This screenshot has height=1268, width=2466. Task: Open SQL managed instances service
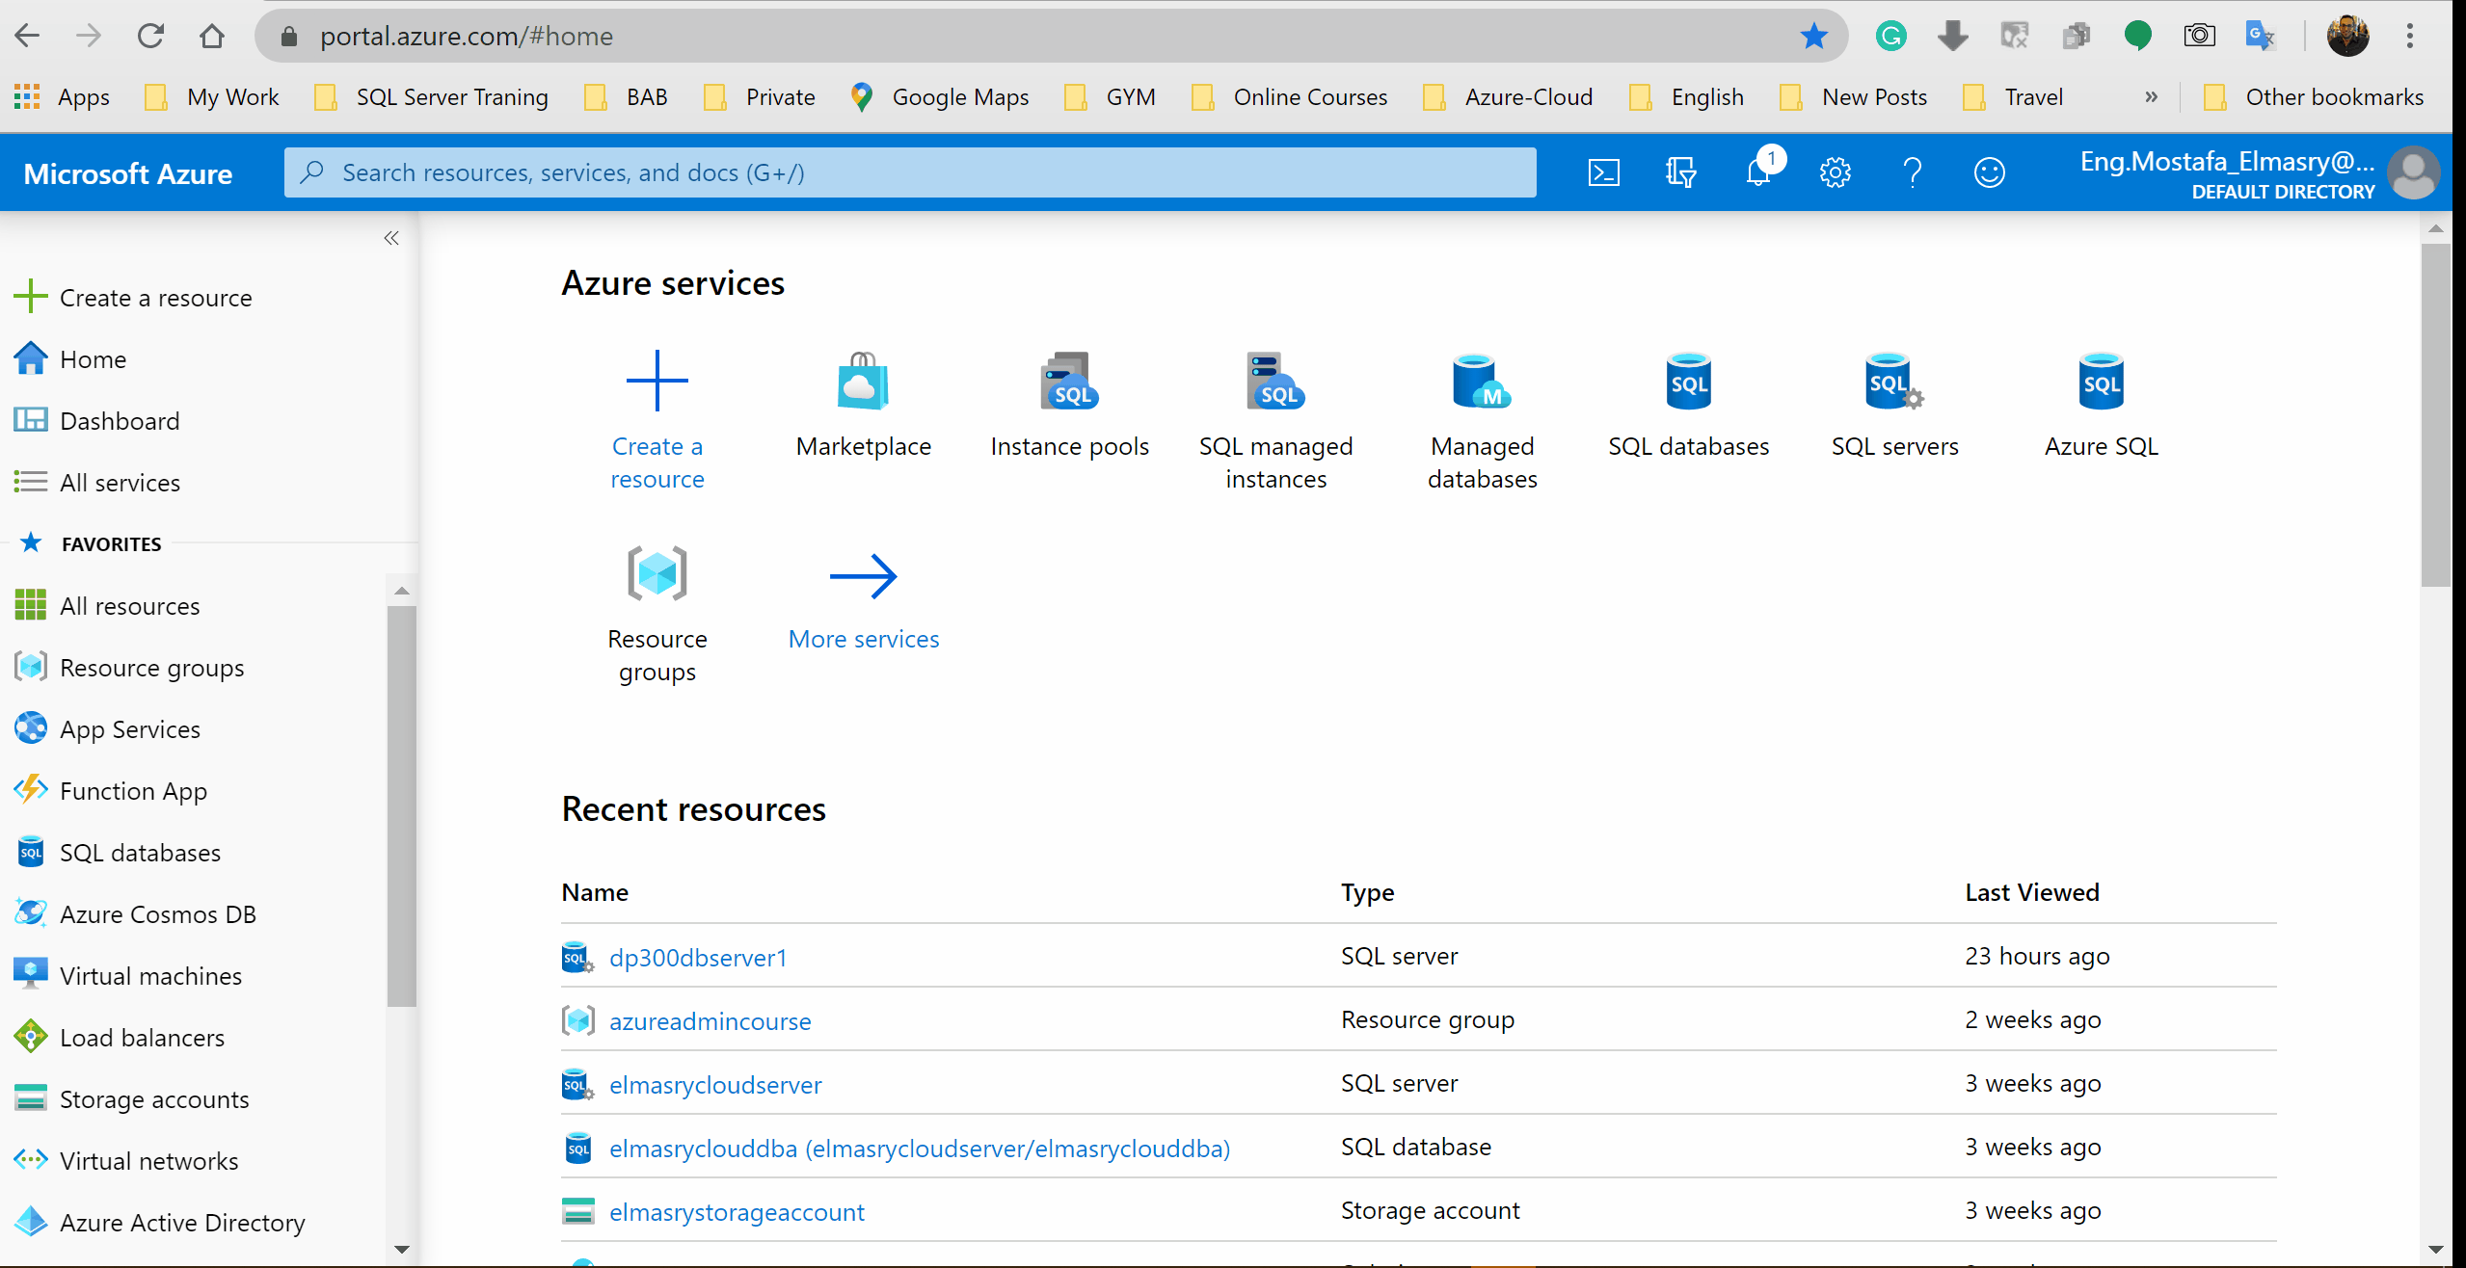tap(1275, 420)
